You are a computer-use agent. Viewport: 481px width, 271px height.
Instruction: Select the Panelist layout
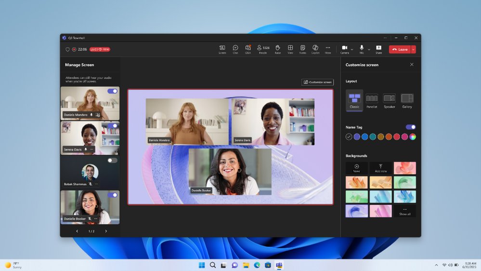[x=372, y=100]
